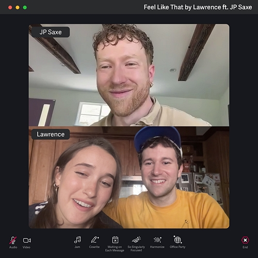Click the Feel Like That window title
Viewport: 258px width, 258px height.
(x=198, y=7)
